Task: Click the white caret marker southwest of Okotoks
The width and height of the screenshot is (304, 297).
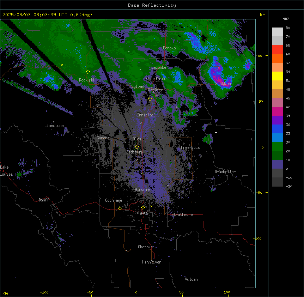Action: pos(127,251)
